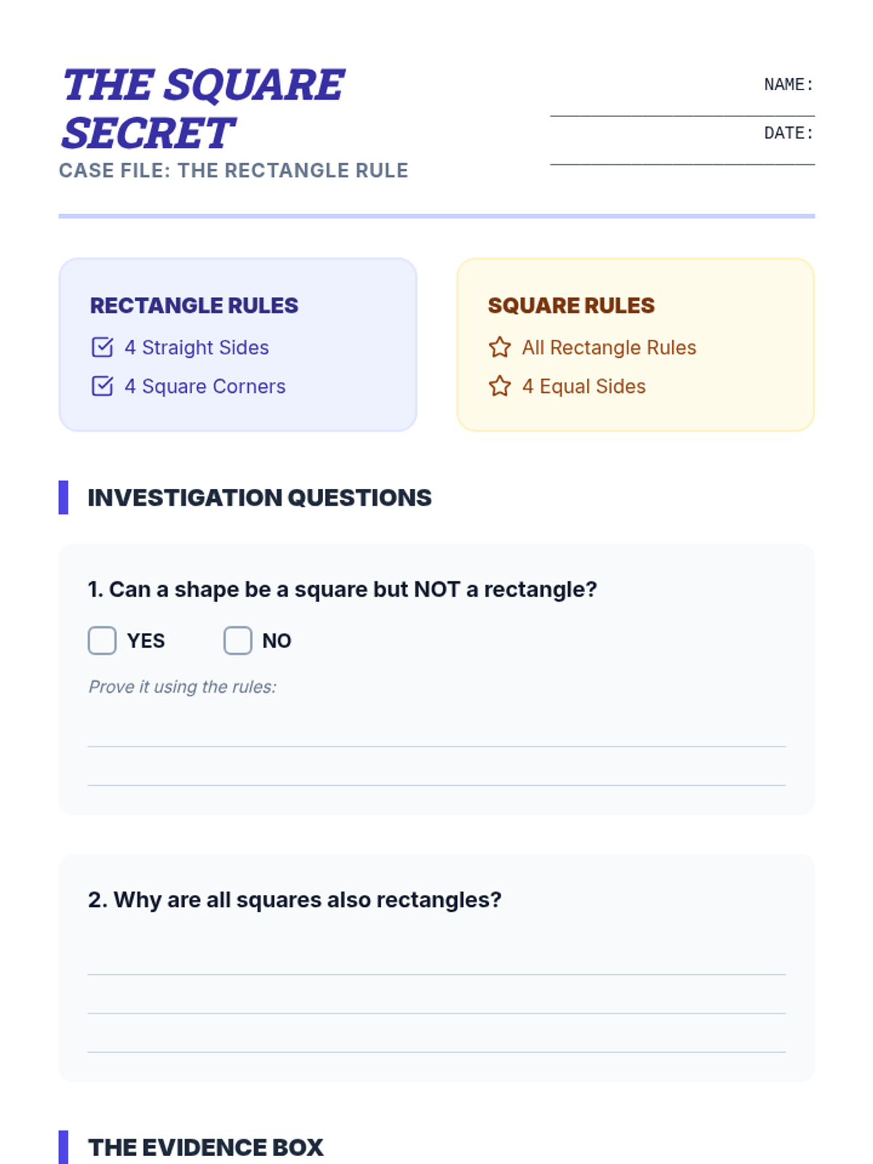Click the DATE input line
This screenshot has height=1164, width=873.
[682, 154]
